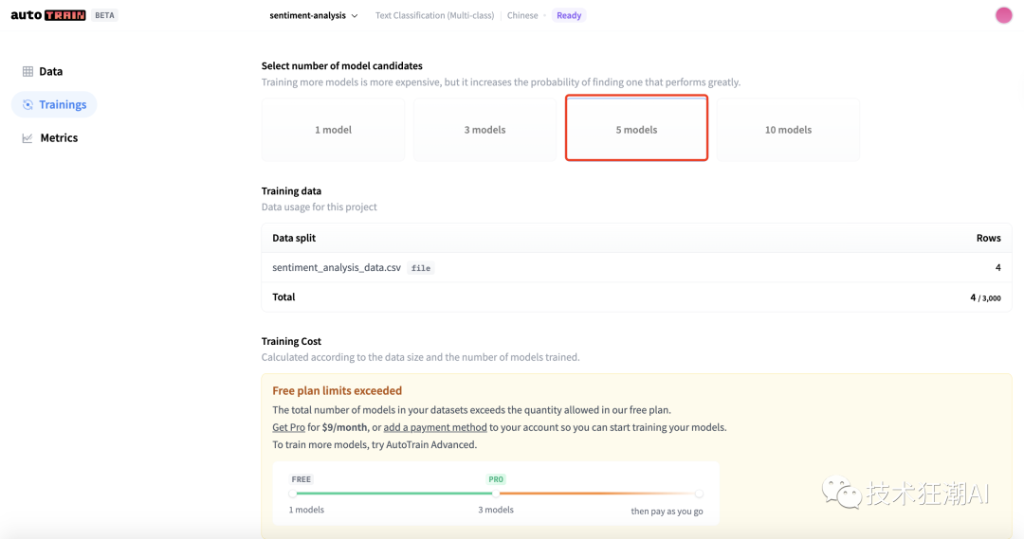Click the sentiment_analysis_data.csv file name
1024x539 pixels.
pos(337,267)
